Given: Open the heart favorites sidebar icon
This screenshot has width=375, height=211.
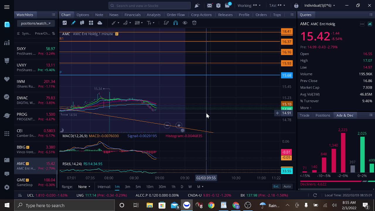Looking at the screenshot, I should click(7, 79).
